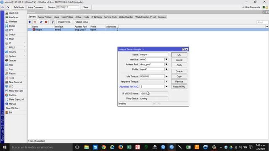Click the Session address field
269x151 pixels.
pos(68,8)
